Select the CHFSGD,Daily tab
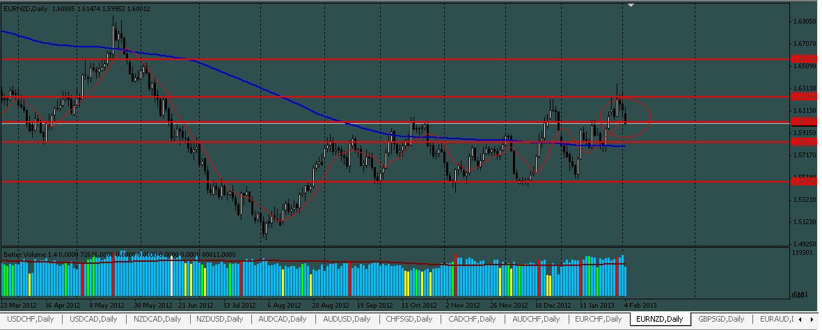822x330 pixels. point(409,319)
